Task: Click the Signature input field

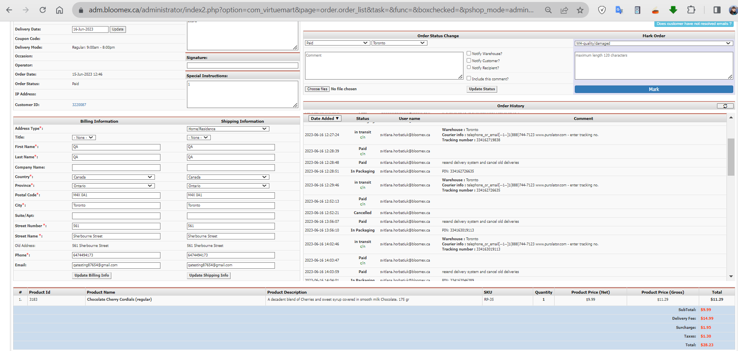Action: coord(242,66)
